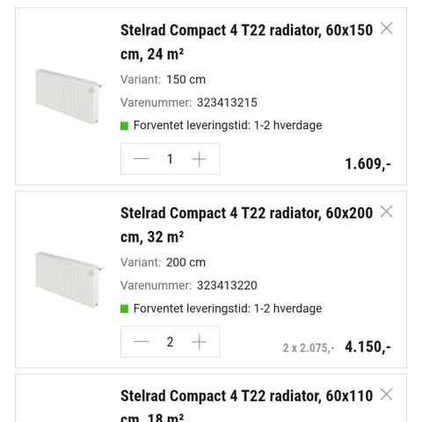Image resolution: width=422 pixels, height=422 pixels.
Task: Decrease quantity of 60x150 cm radiator
Action: click(x=142, y=159)
